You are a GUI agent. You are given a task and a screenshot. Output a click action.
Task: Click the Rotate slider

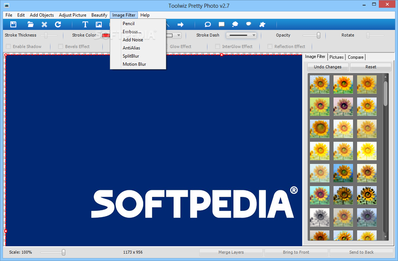376,35
